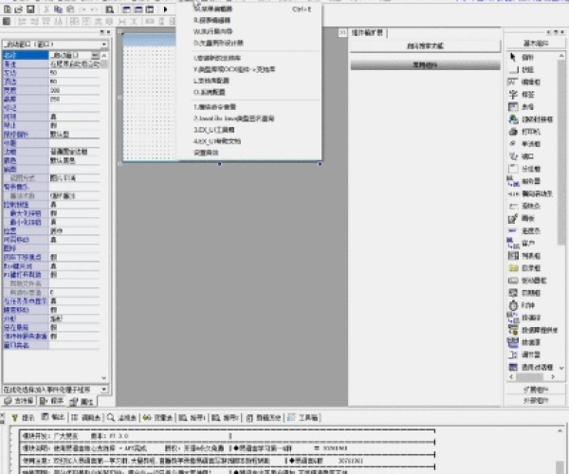
Task: Click the 鼠标指针 property value 默认型
Action: (74, 135)
